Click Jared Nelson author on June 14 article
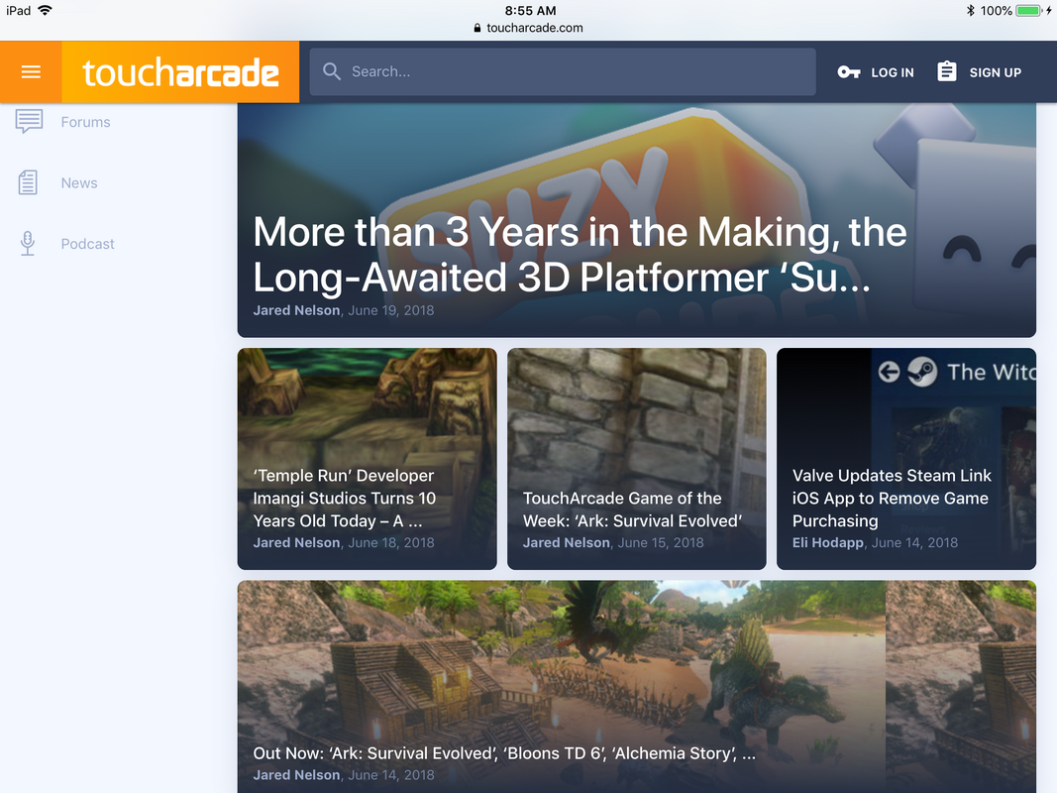This screenshot has width=1057, height=793. pyautogui.click(x=296, y=775)
